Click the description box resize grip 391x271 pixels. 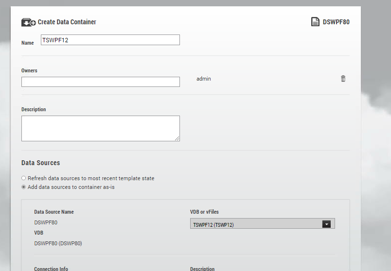(x=177, y=138)
